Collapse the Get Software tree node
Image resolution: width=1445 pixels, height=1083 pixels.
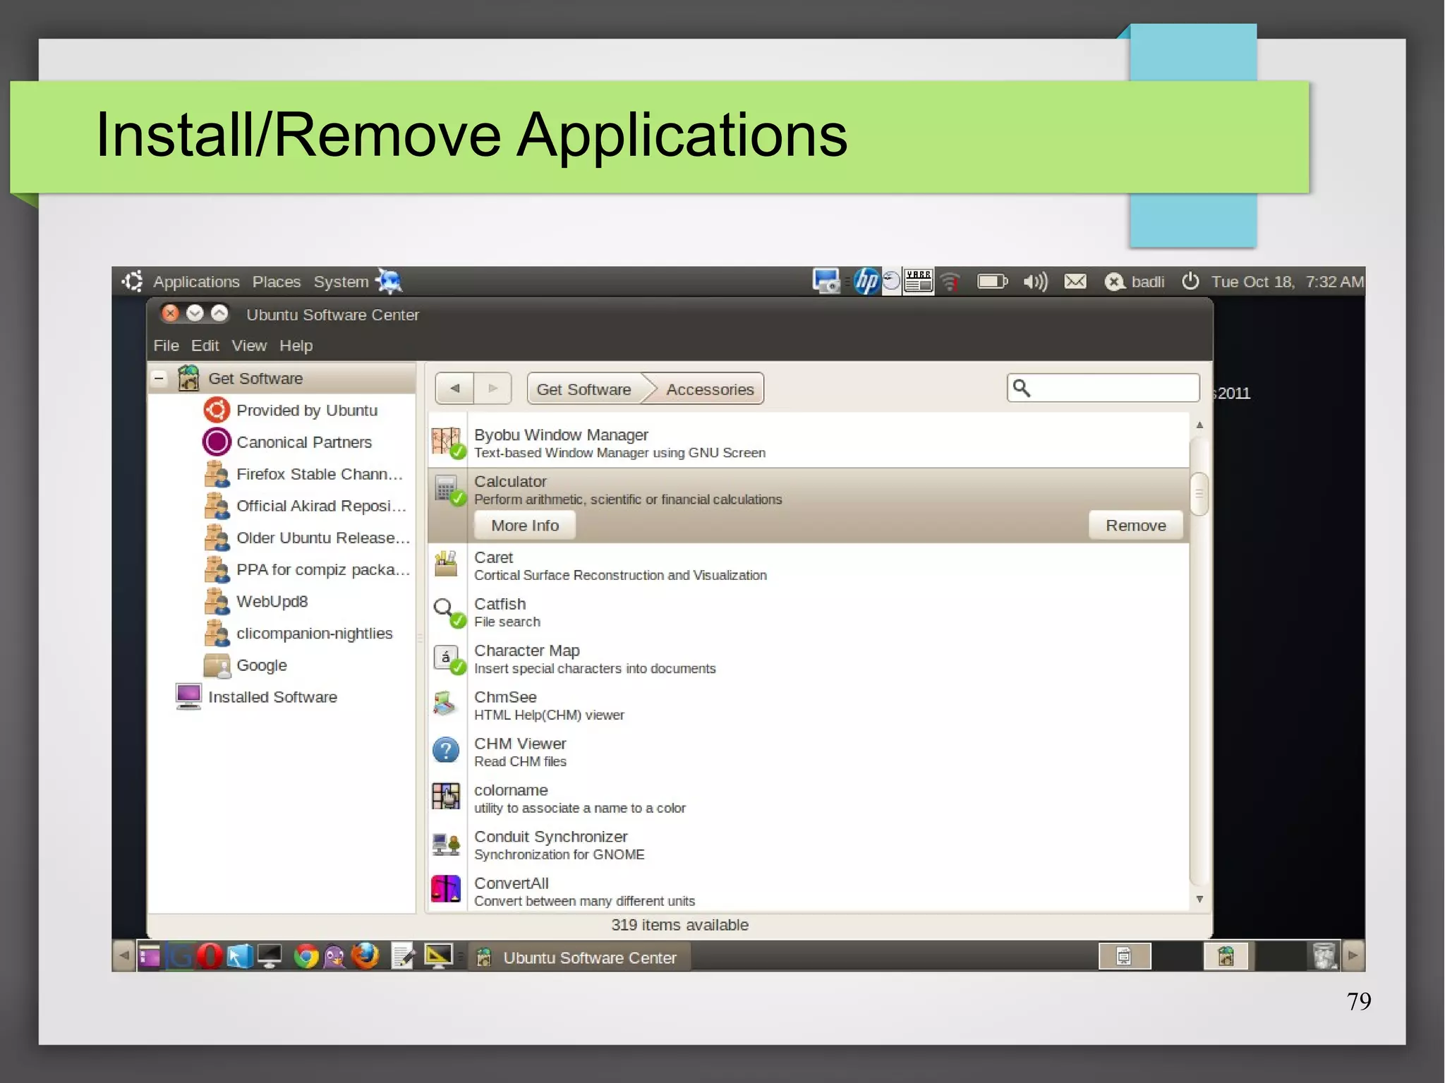coord(159,379)
